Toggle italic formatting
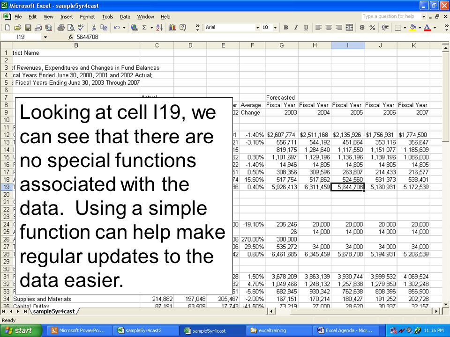 click(x=296, y=28)
